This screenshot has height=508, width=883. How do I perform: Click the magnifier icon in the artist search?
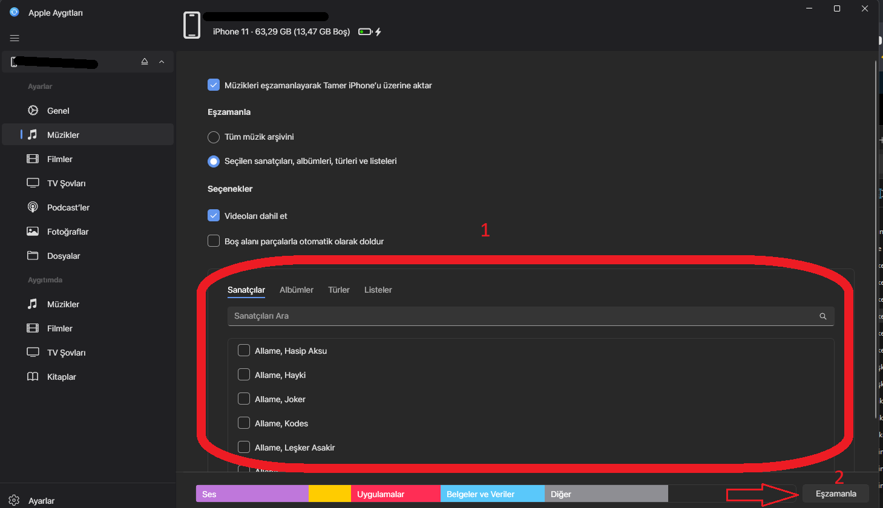click(823, 316)
